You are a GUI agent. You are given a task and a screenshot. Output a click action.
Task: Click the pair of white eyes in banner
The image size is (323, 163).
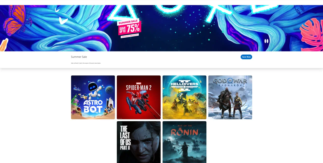[x=266, y=41]
